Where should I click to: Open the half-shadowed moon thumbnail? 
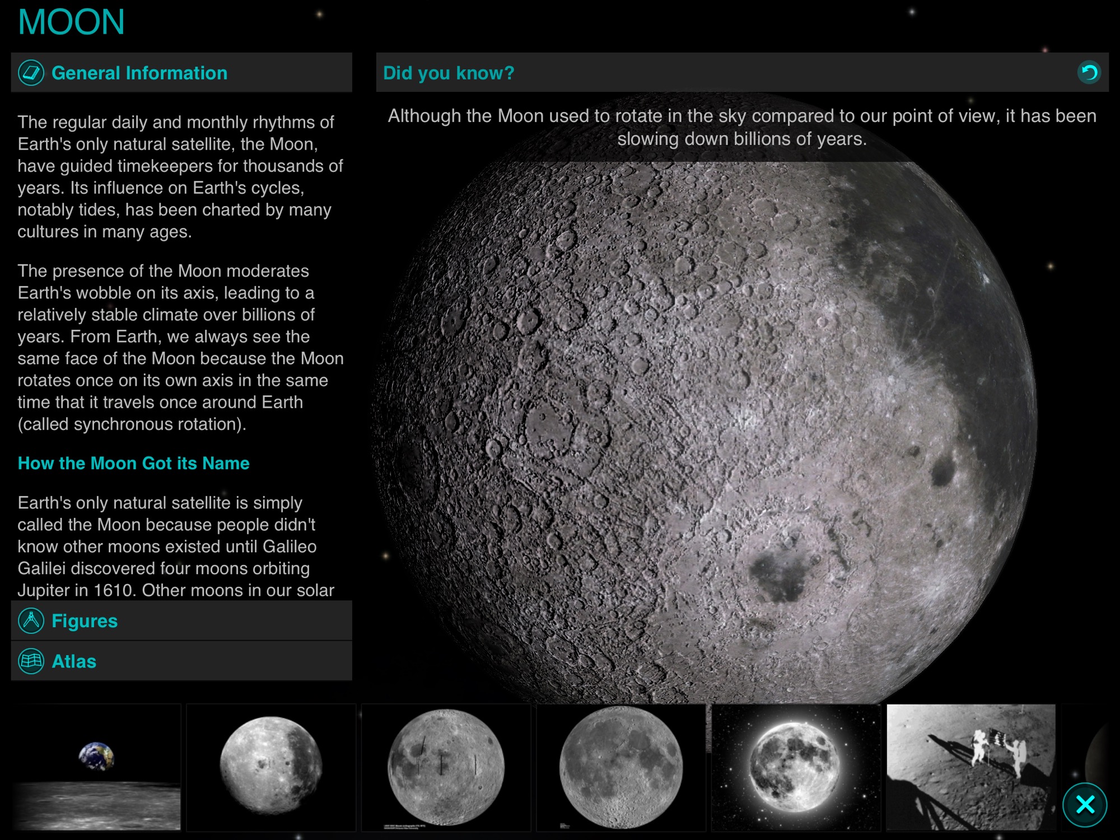click(x=271, y=767)
